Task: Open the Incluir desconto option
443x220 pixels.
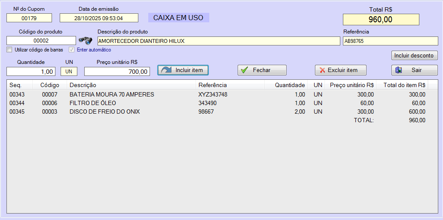Action: point(414,56)
